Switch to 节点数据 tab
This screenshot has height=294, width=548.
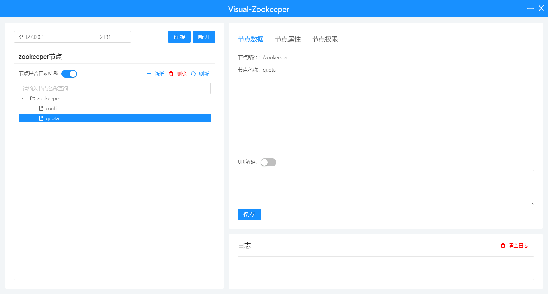251,39
